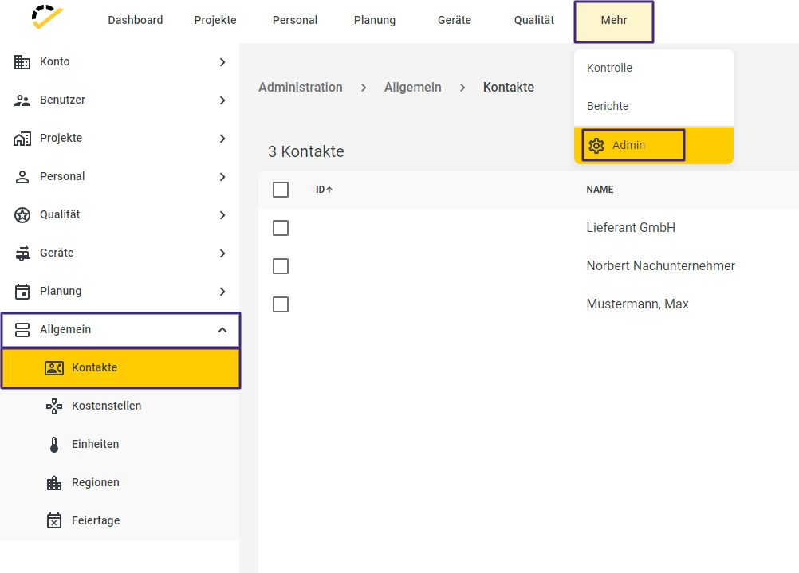
Task: Expand the sidebar Projekte chevron
Action: (x=222, y=139)
